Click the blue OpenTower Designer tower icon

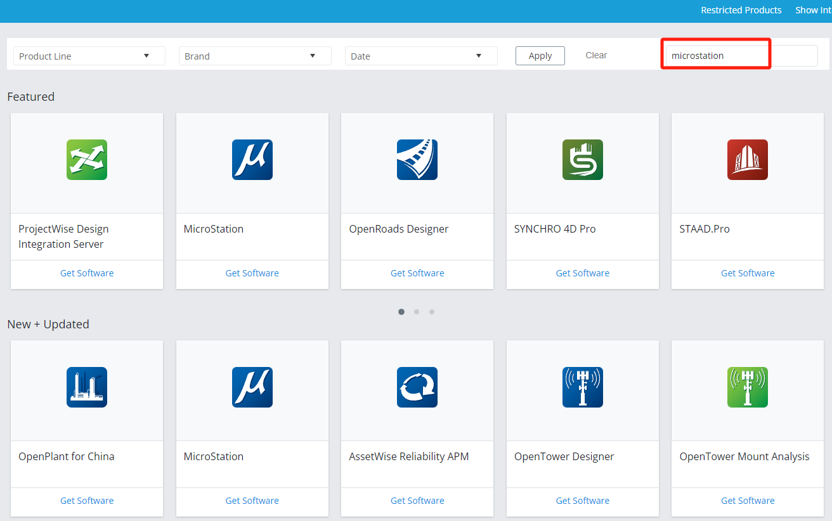pos(583,387)
